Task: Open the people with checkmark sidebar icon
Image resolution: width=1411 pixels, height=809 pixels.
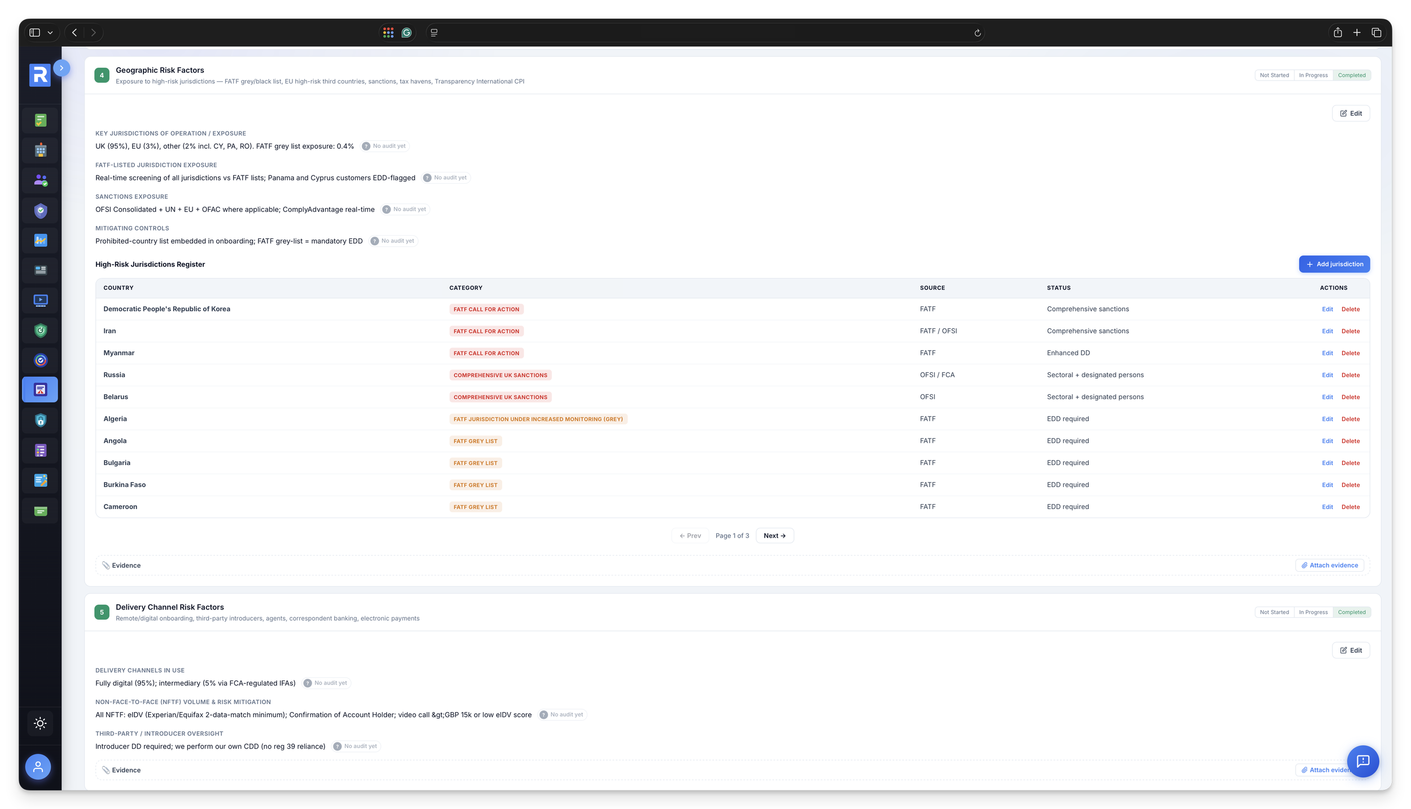Action: [x=40, y=180]
